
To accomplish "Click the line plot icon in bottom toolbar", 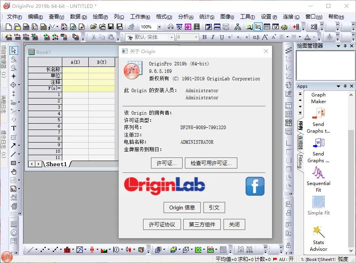I will click(x=31, y=250).
